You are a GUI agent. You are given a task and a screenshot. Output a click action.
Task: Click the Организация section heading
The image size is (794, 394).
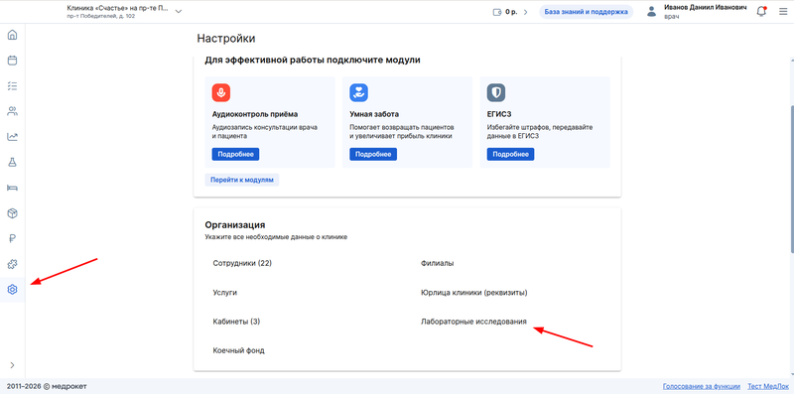point(235,225)
